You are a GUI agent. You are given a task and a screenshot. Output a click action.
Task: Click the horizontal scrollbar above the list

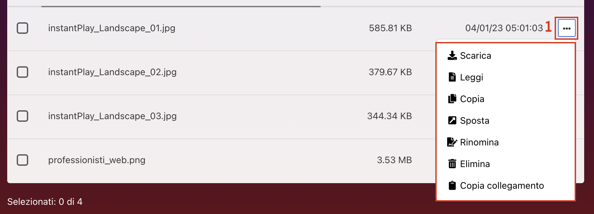tap(181, 6)
